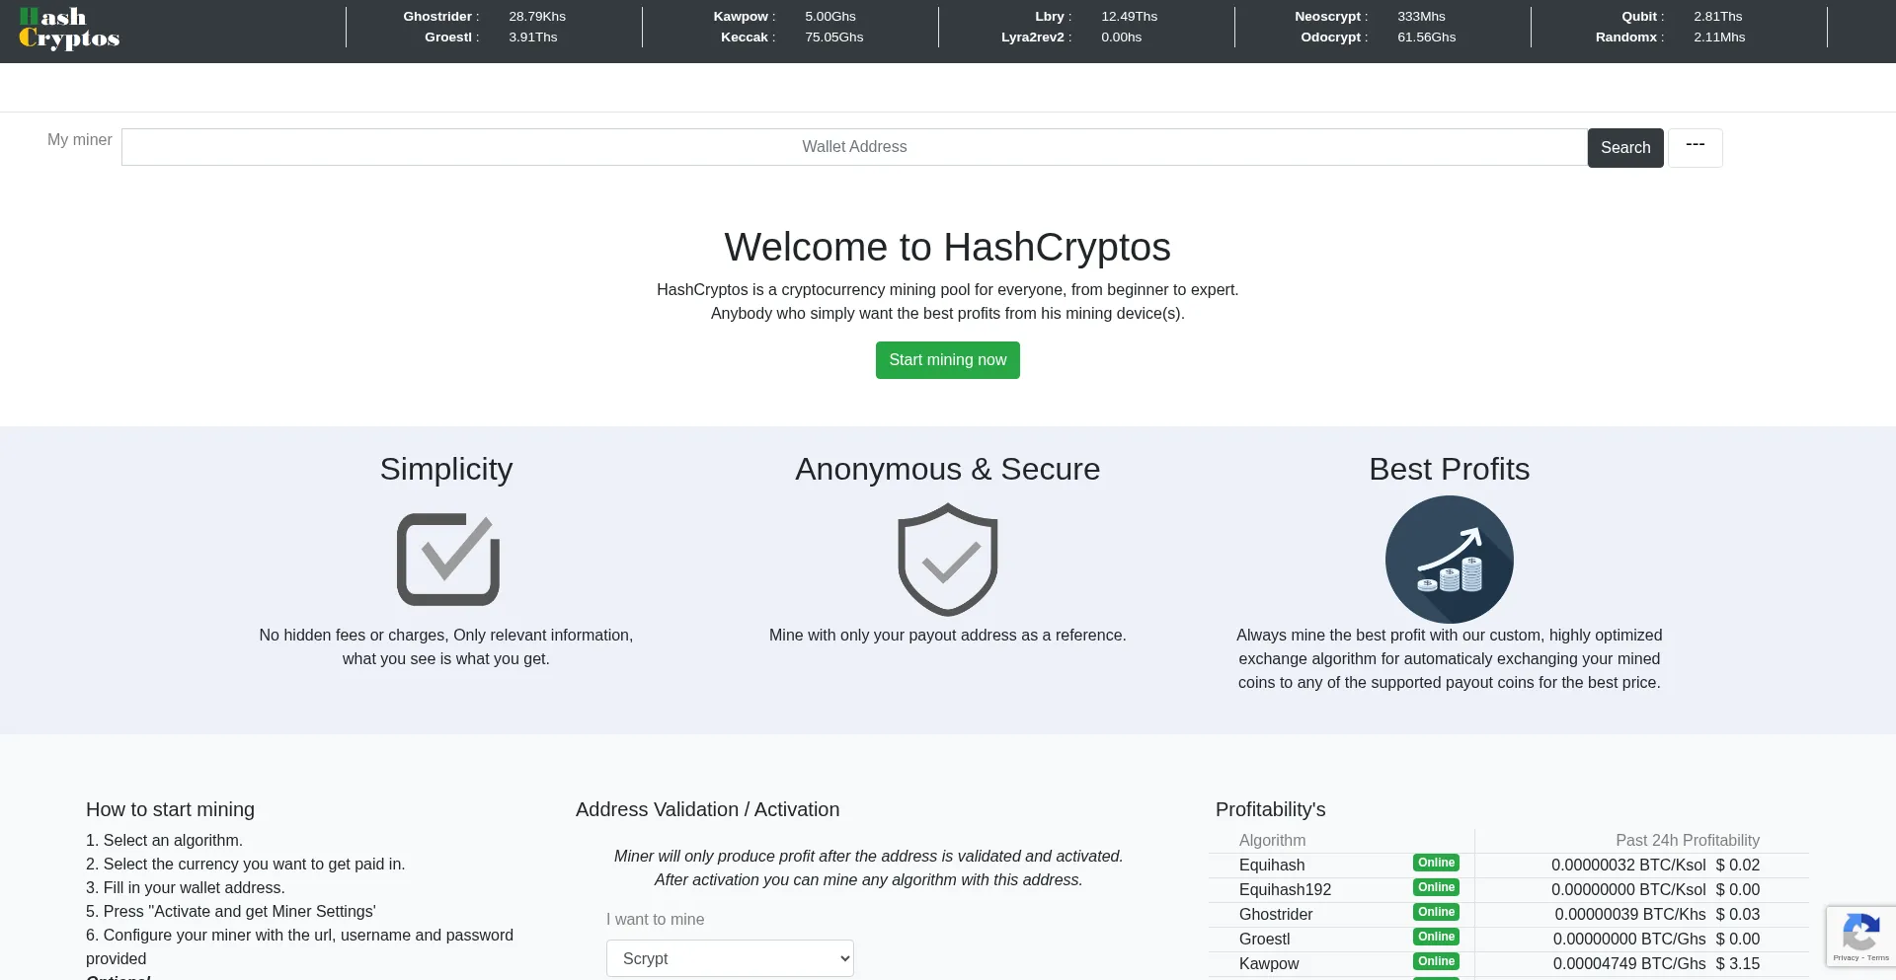This screenshot has height=980, width=1896.
Task: Click the Search button
Action: pyautogui.click(x=1625, y=147)
